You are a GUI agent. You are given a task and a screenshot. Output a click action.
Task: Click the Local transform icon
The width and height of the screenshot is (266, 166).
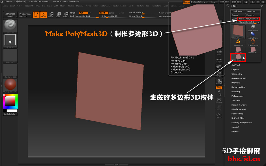(219, 53)
